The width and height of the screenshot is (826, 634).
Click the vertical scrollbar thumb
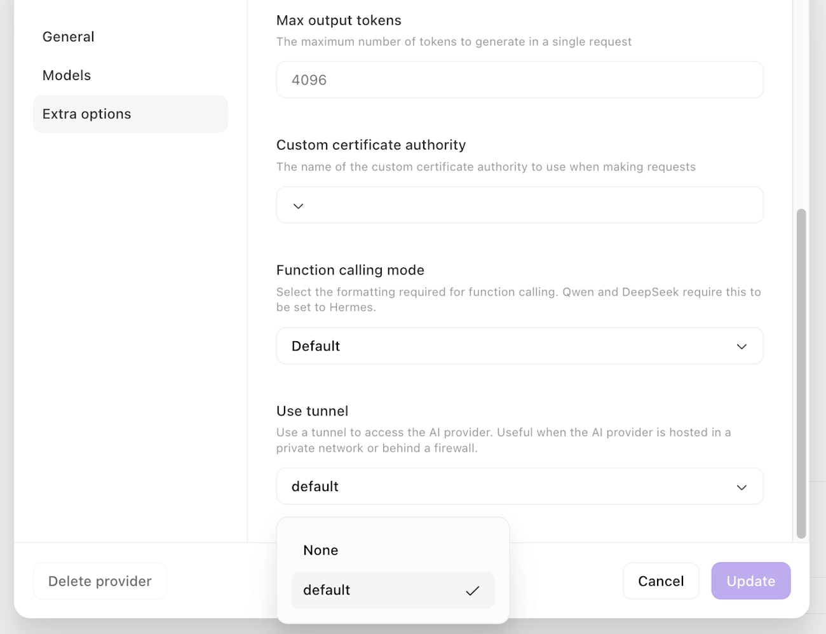801,374
